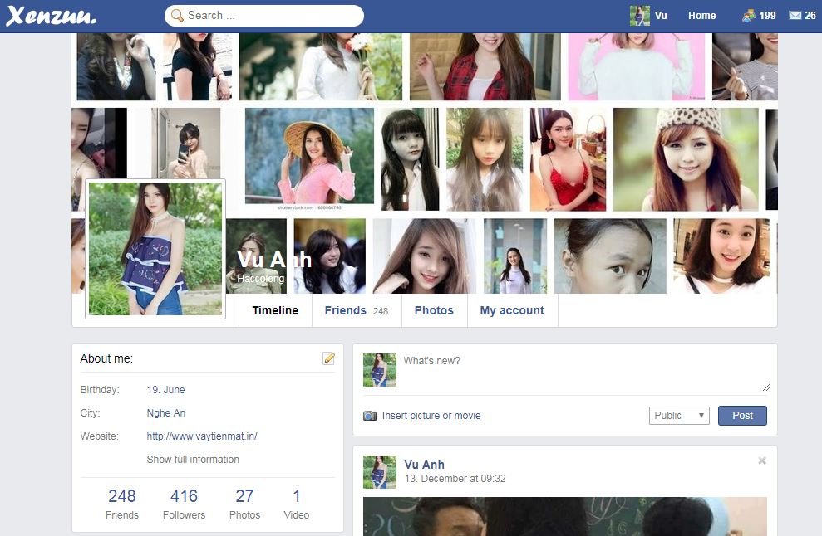Click cover photo of woman in red plaid shirt

[x=485, y=66]
